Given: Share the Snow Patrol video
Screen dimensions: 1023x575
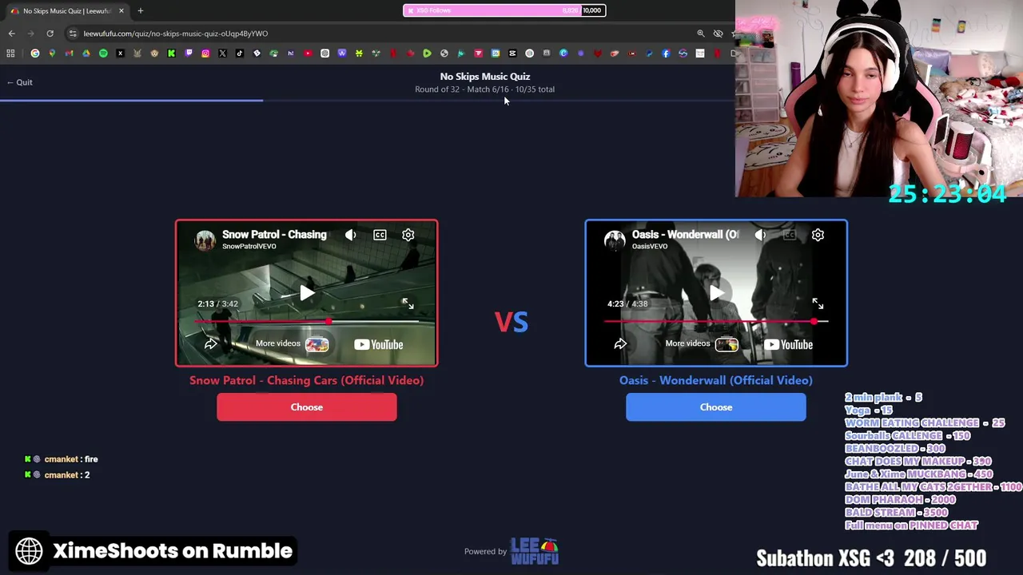Looking at the screenshot, I should click(211, 344).
